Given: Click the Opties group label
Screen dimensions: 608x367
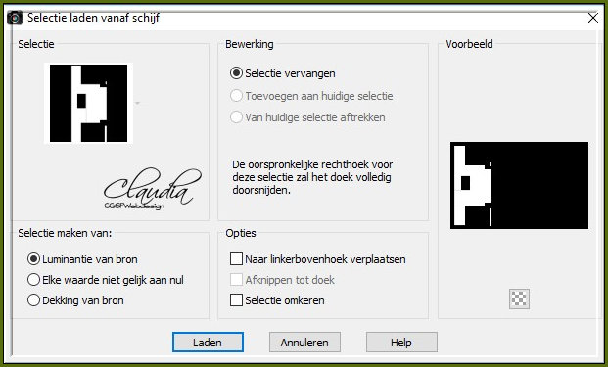Looking at the screenshot, I should pyautogui.click(x=241, y=233).
